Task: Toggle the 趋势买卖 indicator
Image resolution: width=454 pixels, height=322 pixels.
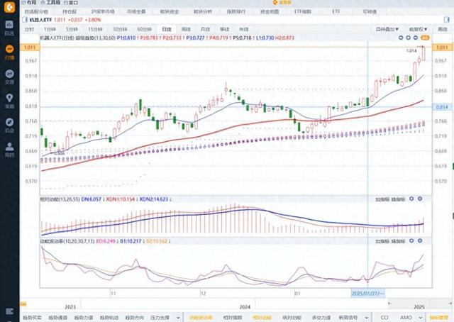Action: (32, 318)
